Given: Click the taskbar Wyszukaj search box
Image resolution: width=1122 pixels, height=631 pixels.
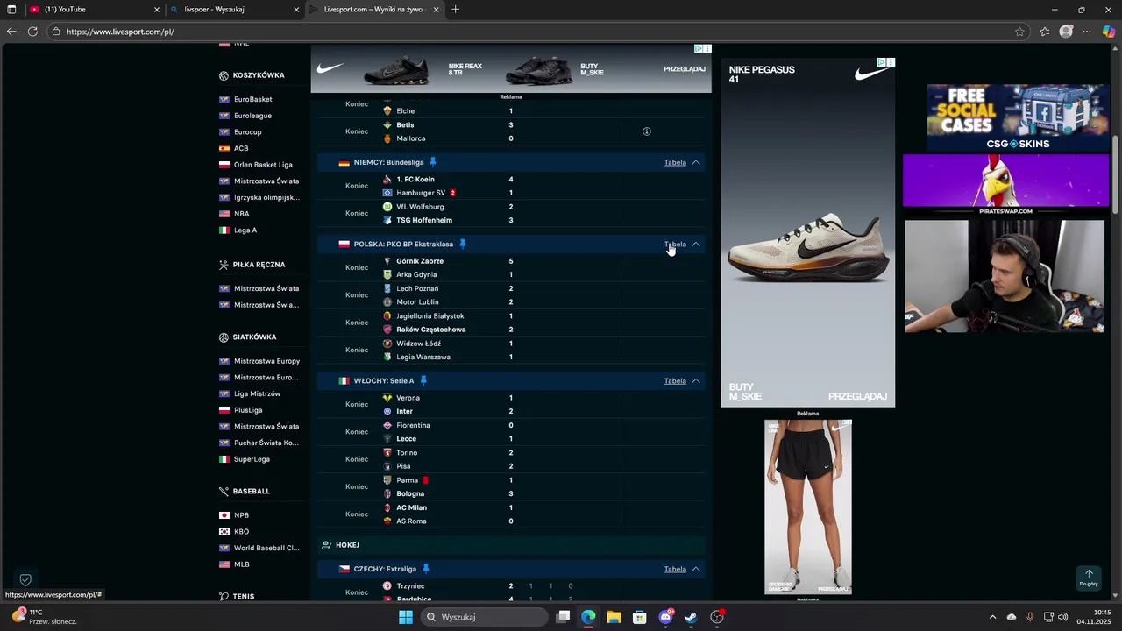Looking at the screenshot, I should [484, 617].
